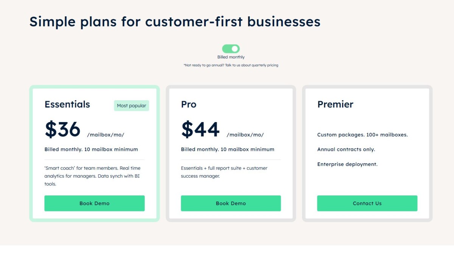Book a demo for the Essentials plan
This screenshot has width=454, height=253.
click(x=95, y=203)
